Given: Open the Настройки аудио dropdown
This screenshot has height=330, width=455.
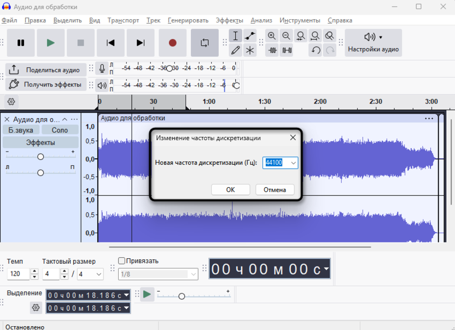Looking at the screenshot, I should click(373, 43).
